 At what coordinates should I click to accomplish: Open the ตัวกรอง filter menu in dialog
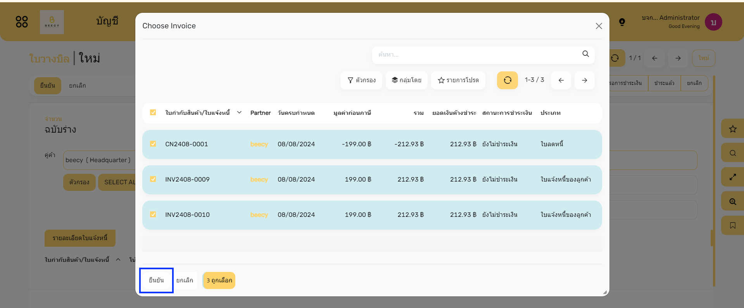[x=361, y=80]
